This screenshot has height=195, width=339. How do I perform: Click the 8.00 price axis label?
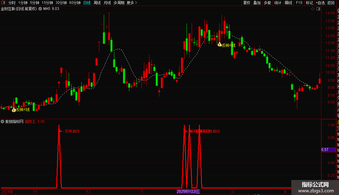[331, 103]
